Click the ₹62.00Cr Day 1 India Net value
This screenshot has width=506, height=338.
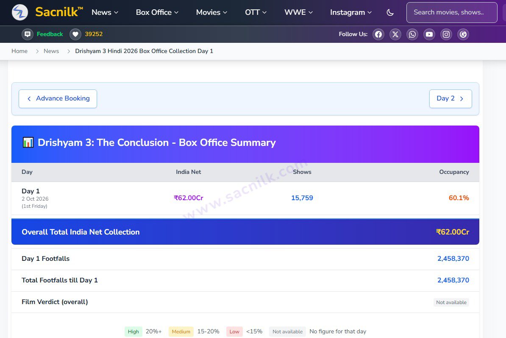click(189, 198)
